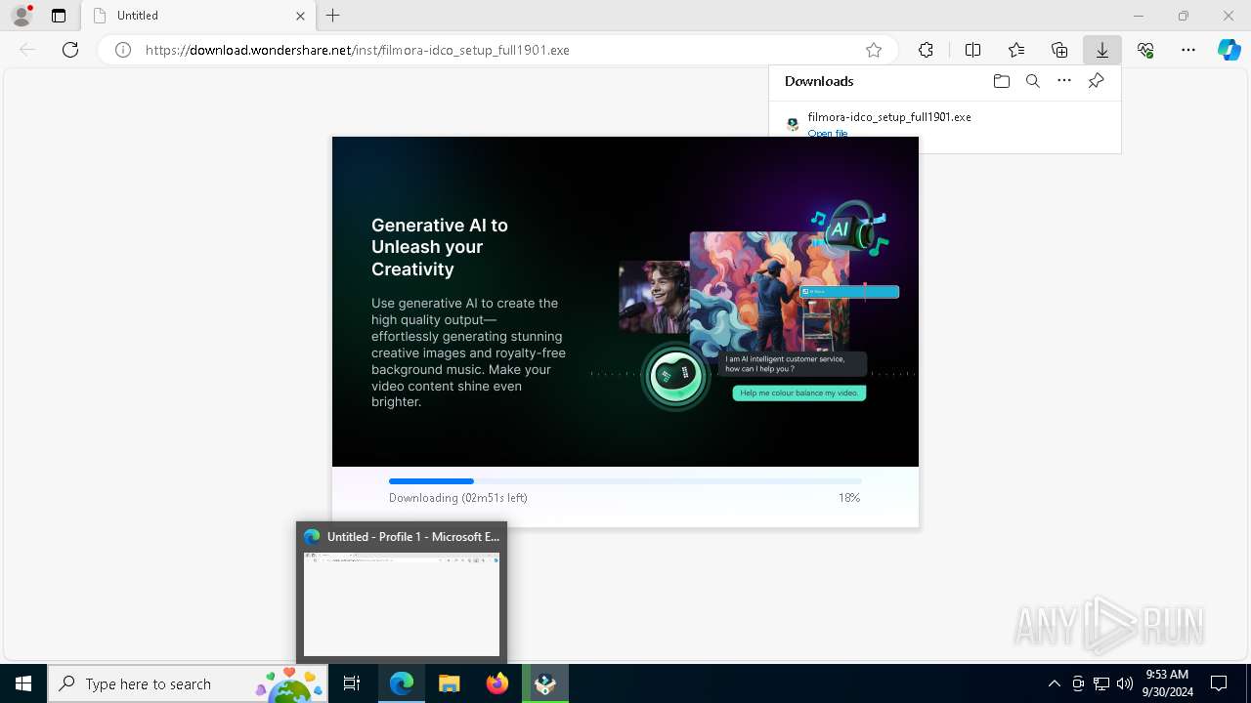
Task: Open Task View on taskbar
Action: pyautogui.click(x=352, y=683)
